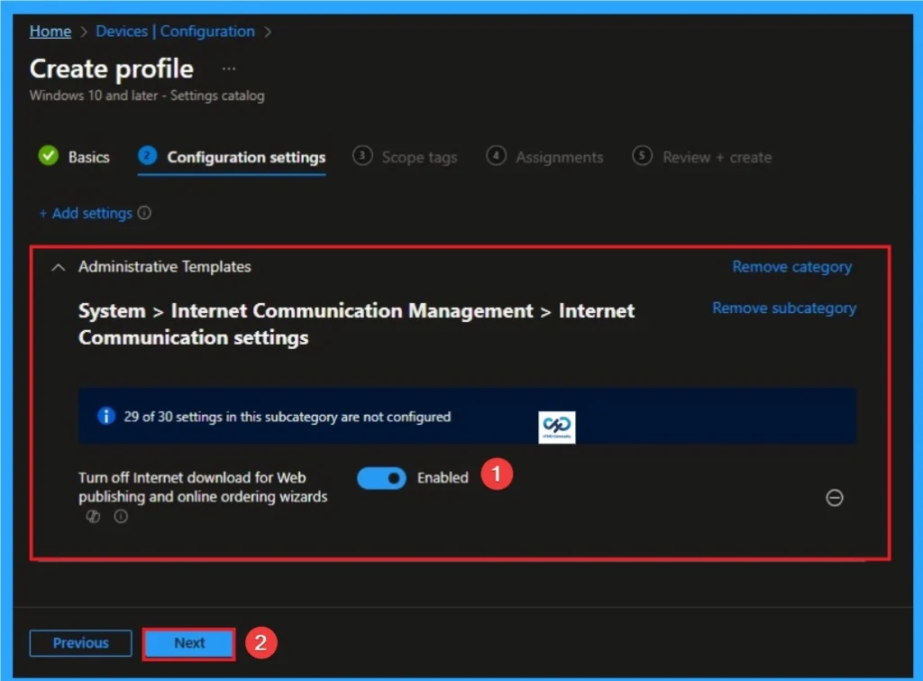Click the Previous button
Image resolution: width=923 pixels, height=681 pixels.
80,643
